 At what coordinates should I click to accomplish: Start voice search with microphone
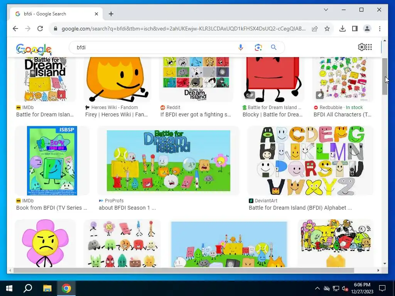[x=241, y=47]
